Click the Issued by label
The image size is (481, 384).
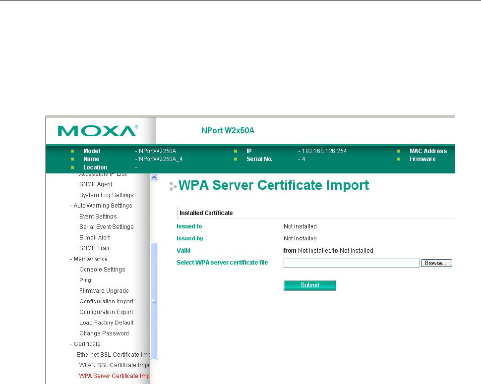tap(190, 238)
